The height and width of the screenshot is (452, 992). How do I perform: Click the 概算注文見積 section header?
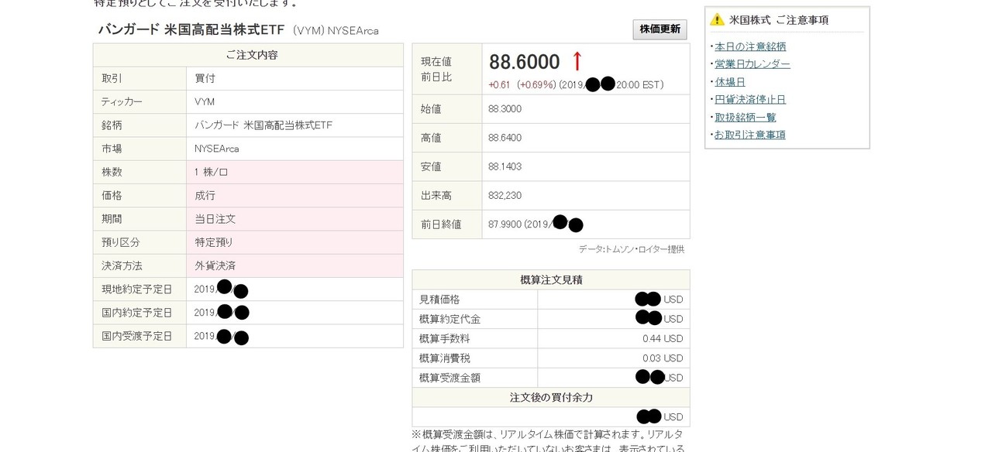551,279
